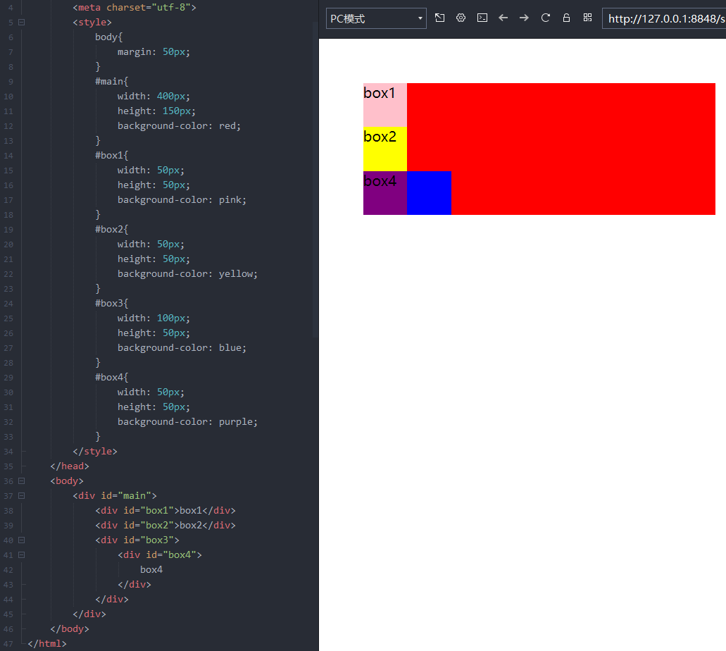Image resolution: width=726 pixels, height=651 pixels.
Task: Click the closing </body> tag on line 46
Action: [x=70, y=628]
